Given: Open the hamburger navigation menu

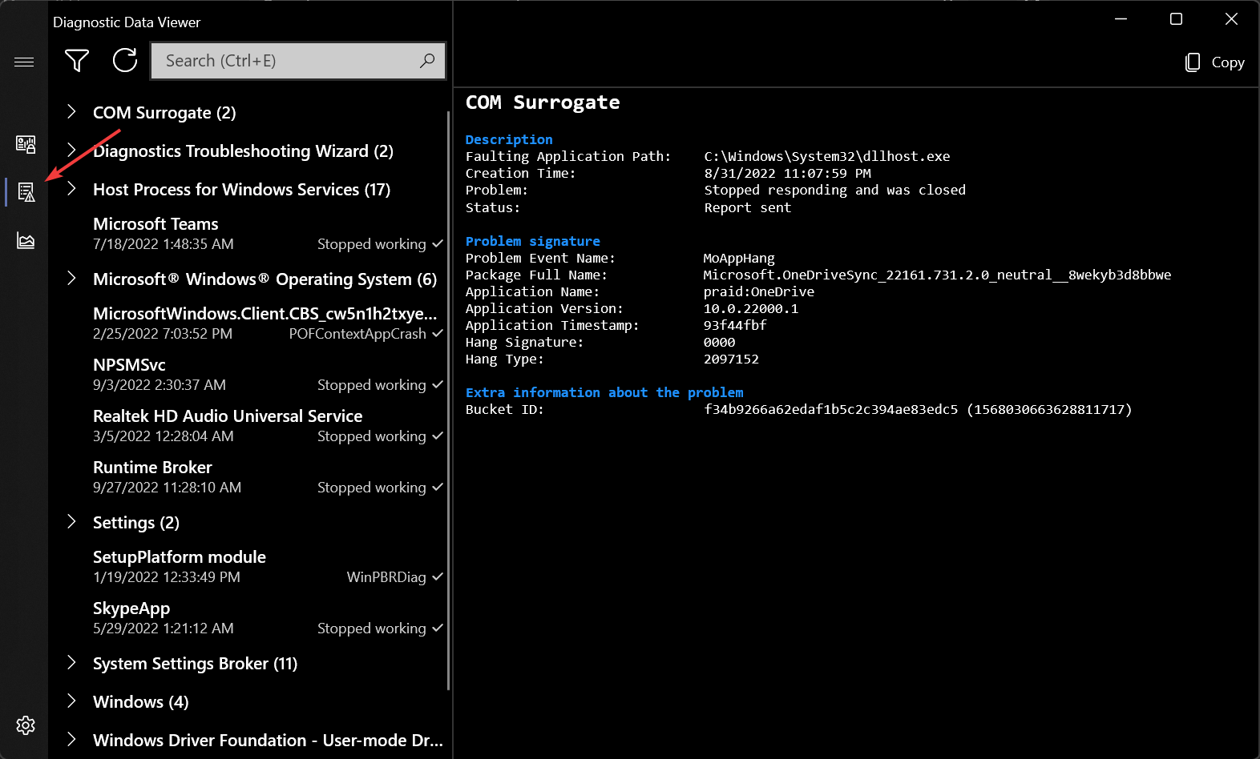Looking at the screenshot, I should 24,62.
